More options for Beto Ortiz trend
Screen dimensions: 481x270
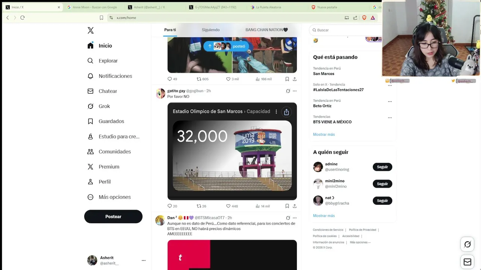point(390,101)
